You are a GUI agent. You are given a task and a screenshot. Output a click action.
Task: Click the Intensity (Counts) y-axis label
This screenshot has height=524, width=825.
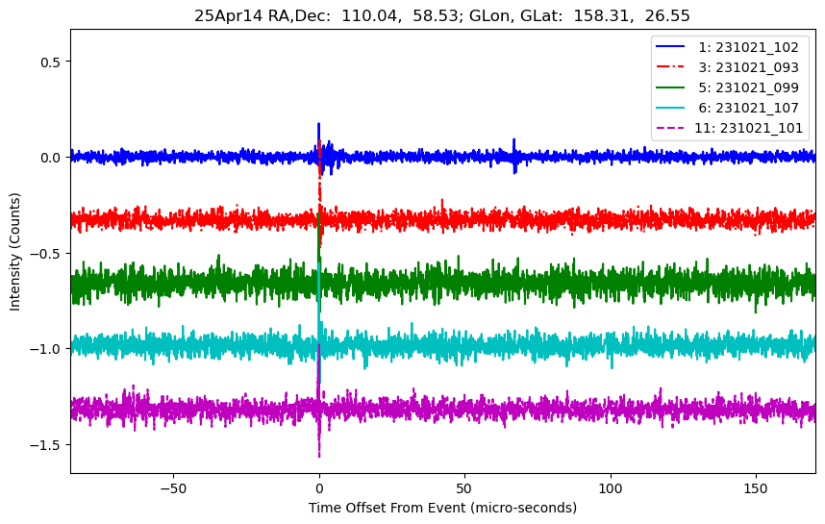click(x=14, y=252)
